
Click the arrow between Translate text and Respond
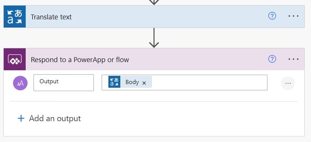pyautogui.click(x=154, y=38)
